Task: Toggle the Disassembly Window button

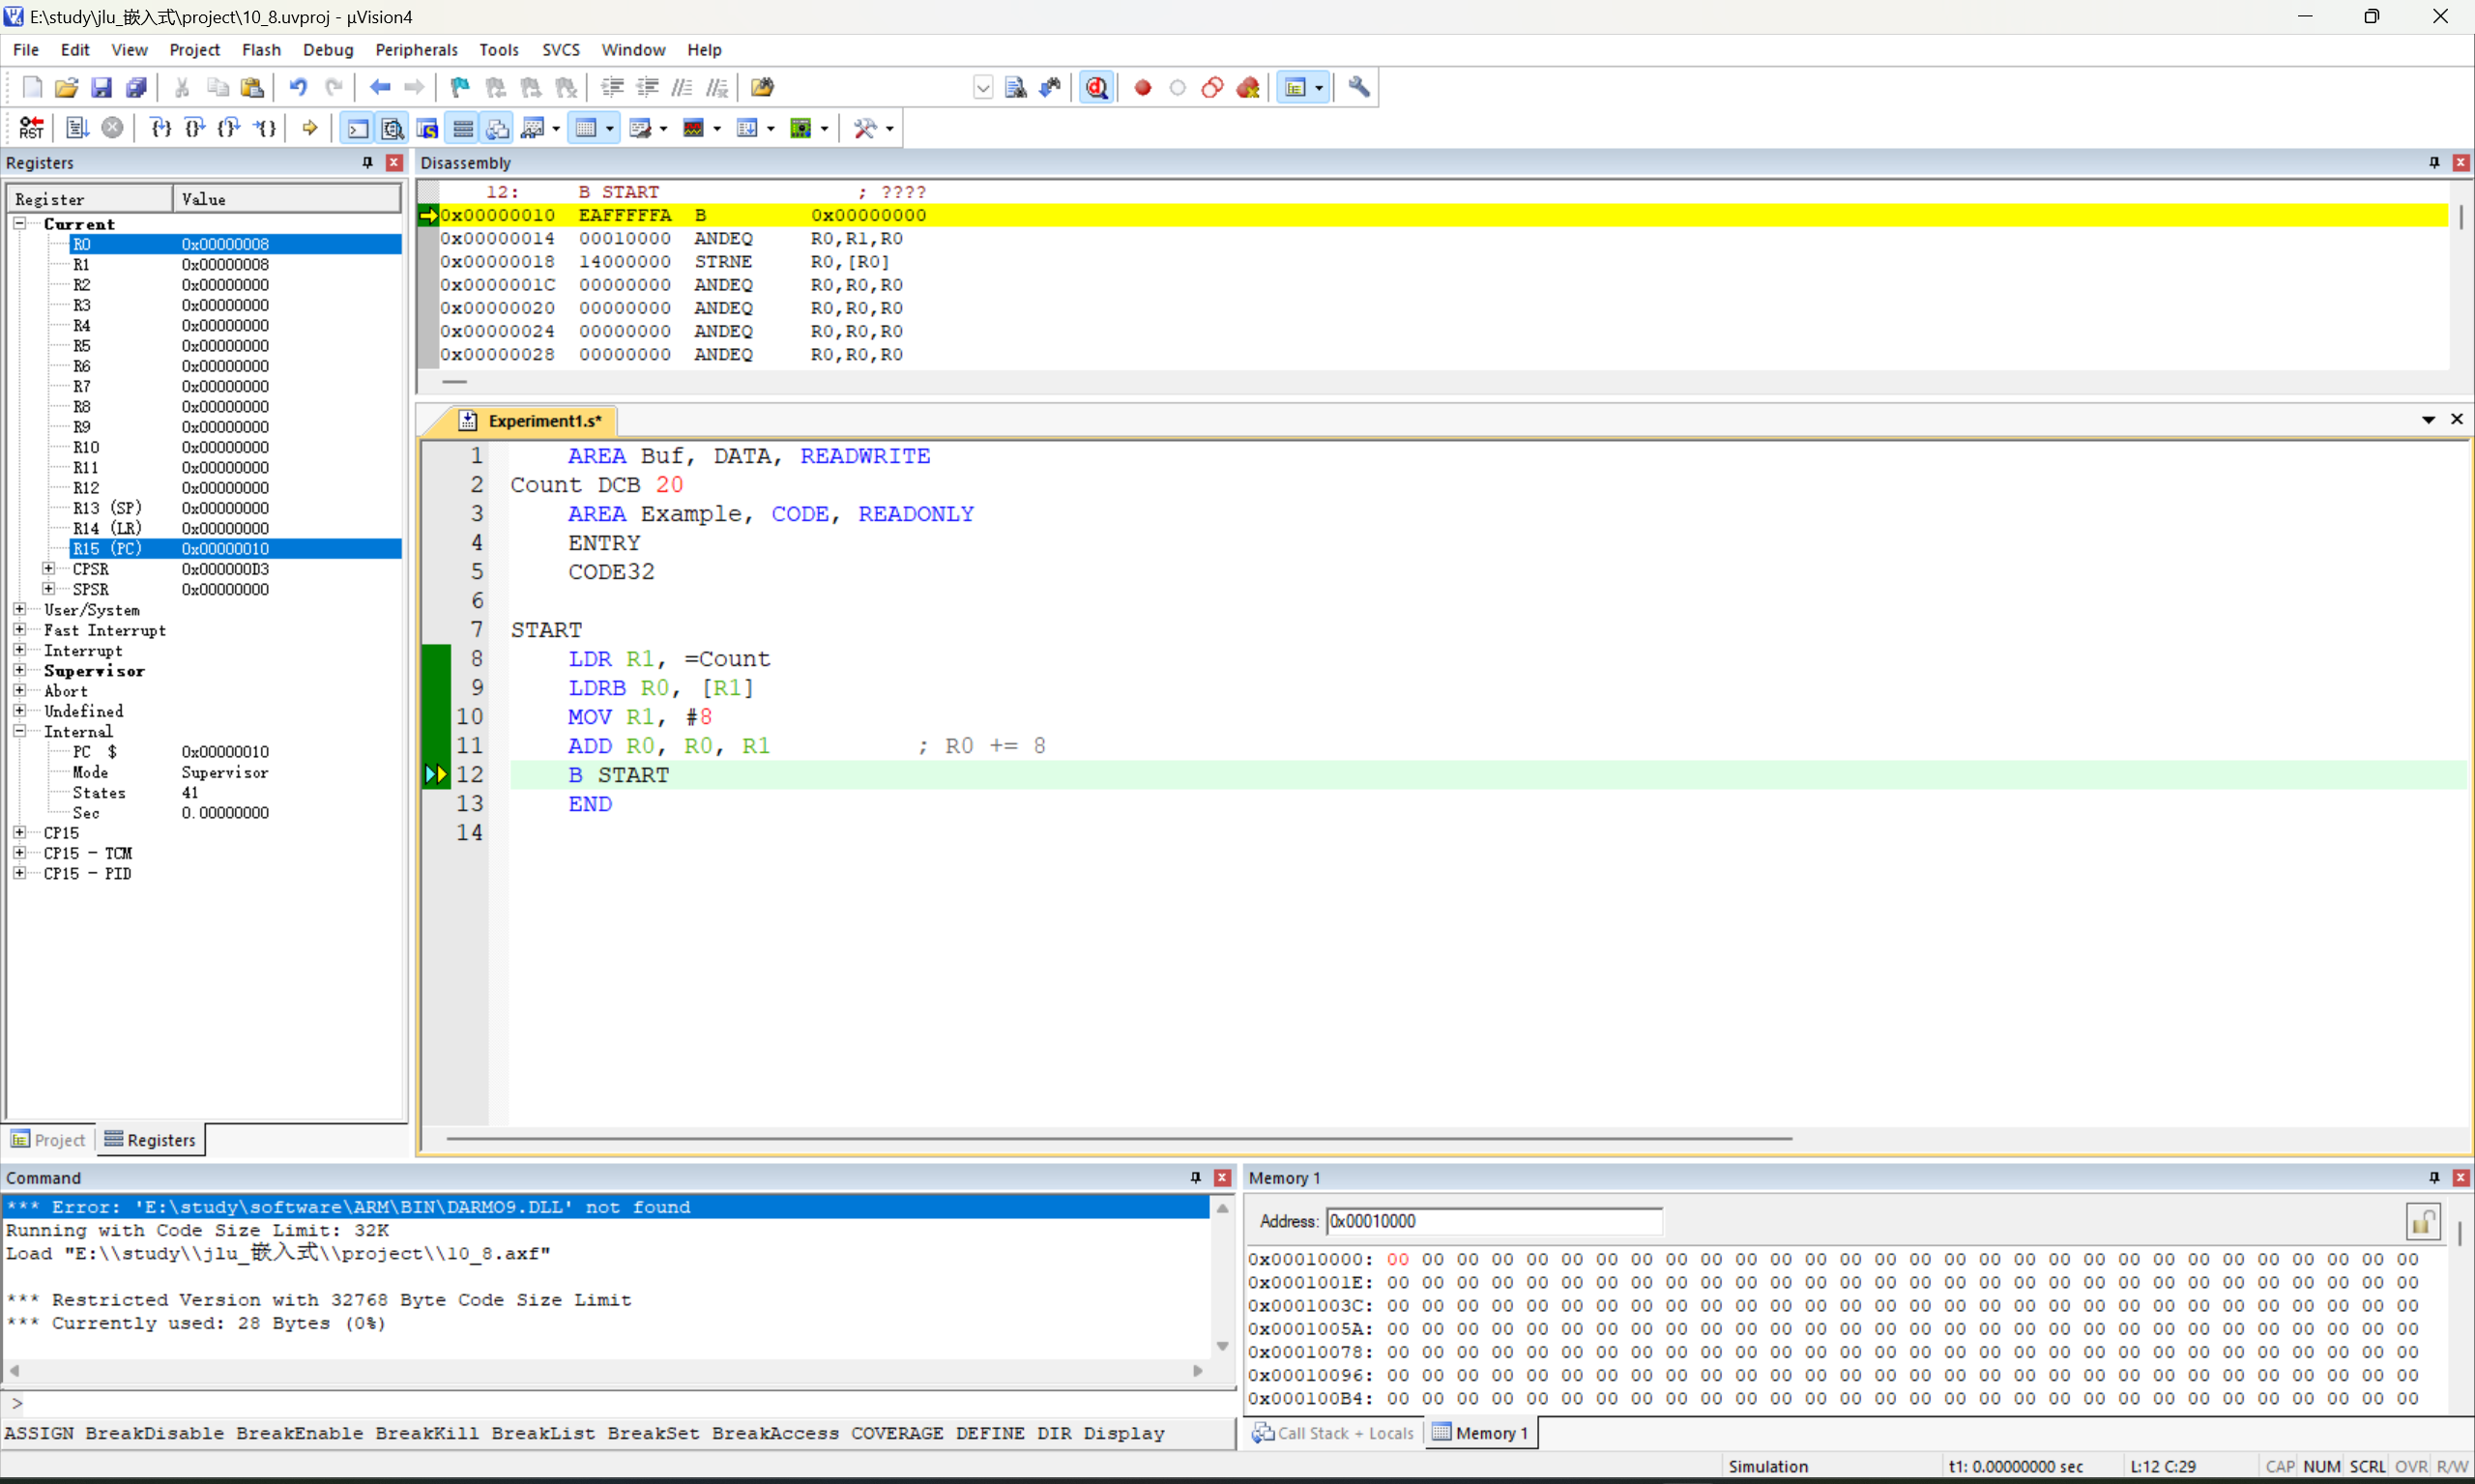Action: 392,128
